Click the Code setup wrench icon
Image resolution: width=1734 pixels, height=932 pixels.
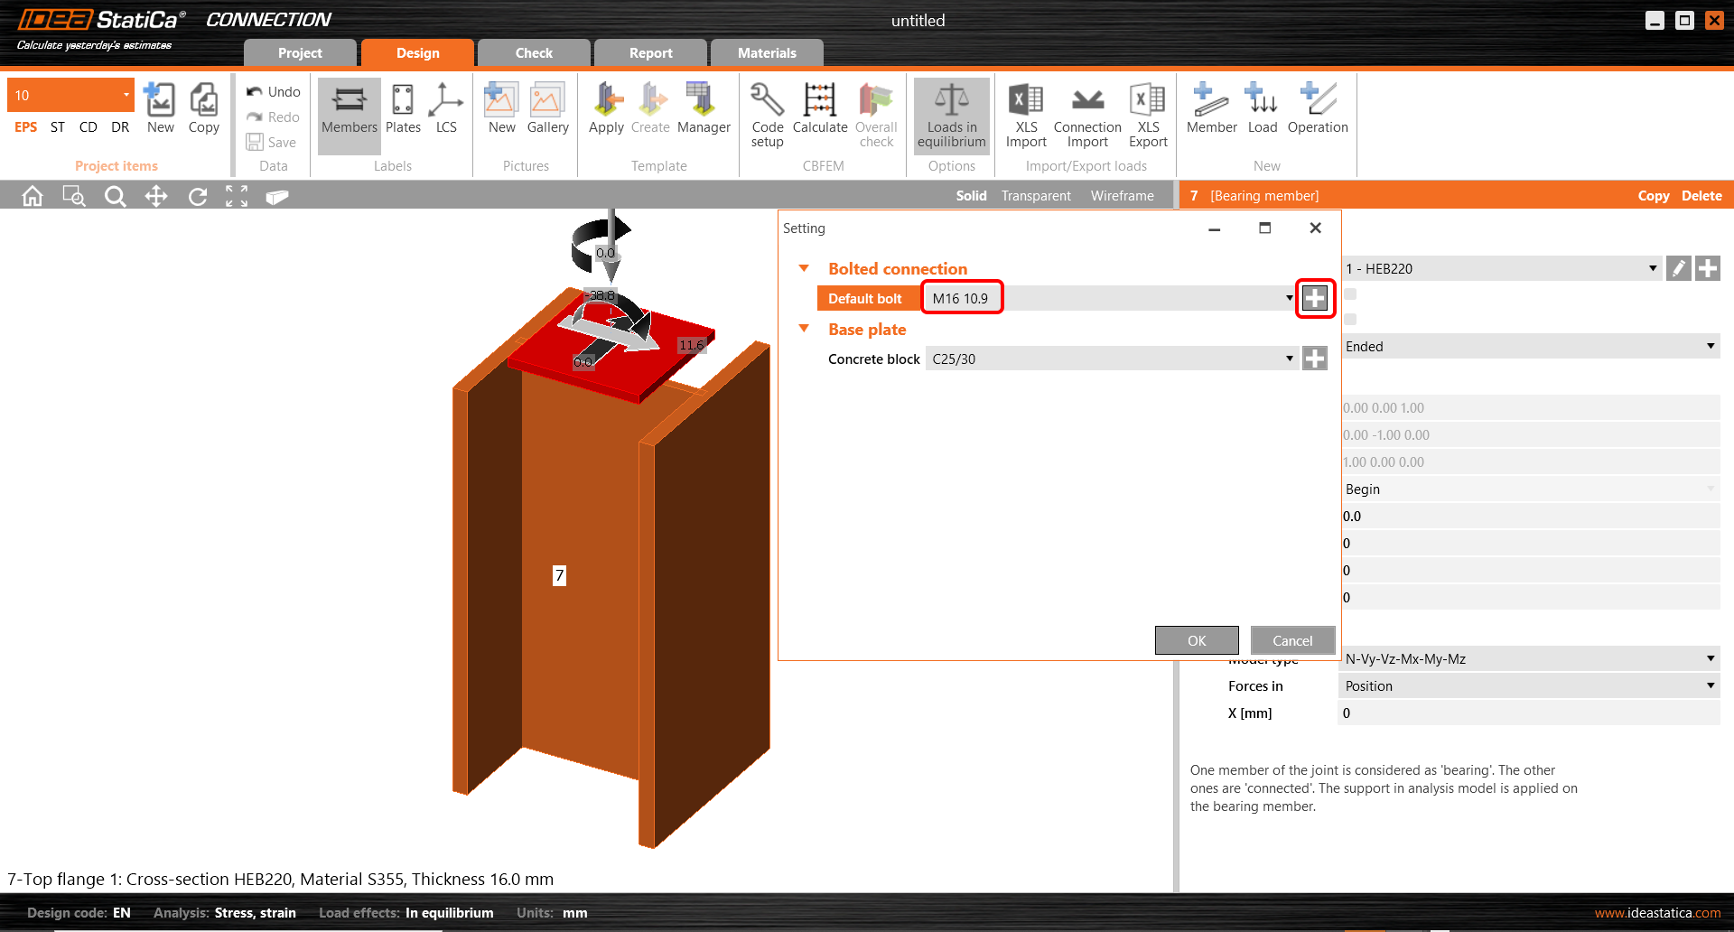[767, 101]
